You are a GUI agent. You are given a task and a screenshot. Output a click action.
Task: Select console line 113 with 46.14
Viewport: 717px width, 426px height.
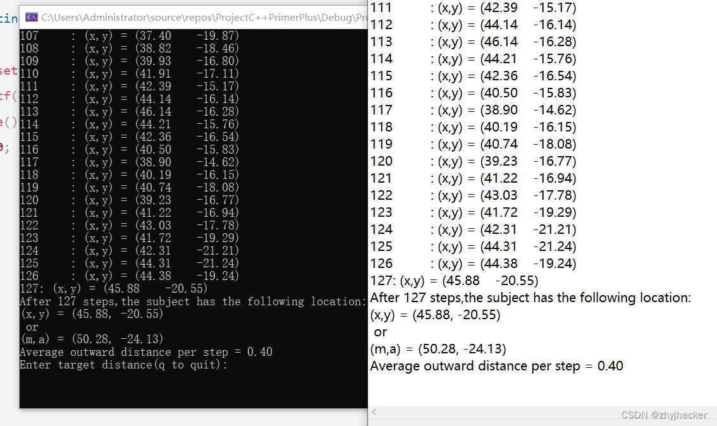pos(130,111)
